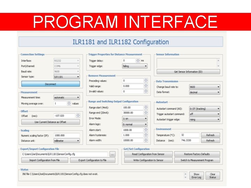Adjust the Alarm width stepper
Image resolution: width=251 pixels, height=188 pixels.
click(146, 140)
